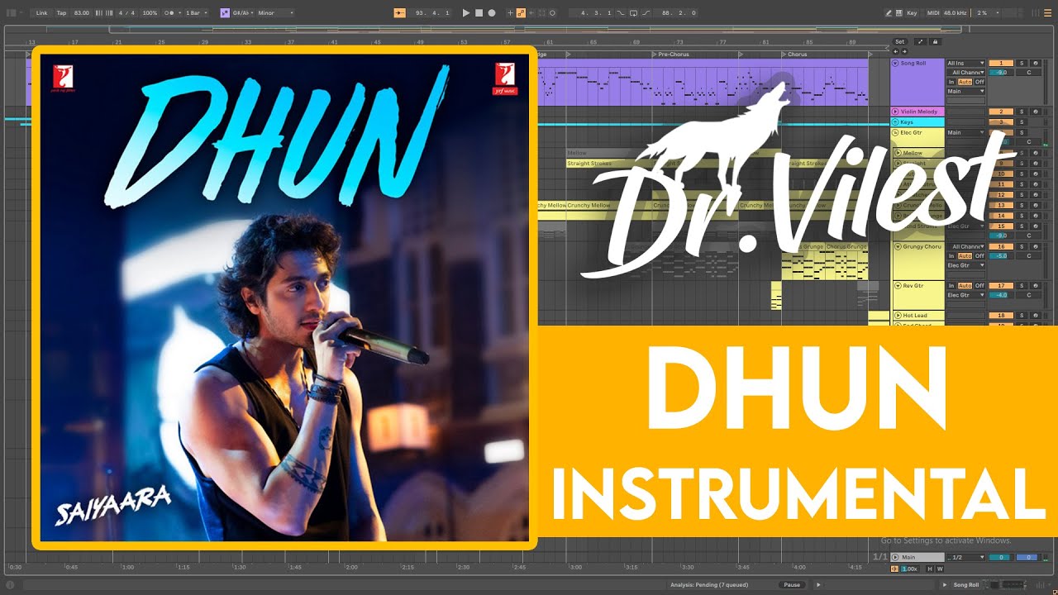Enable Draw Mode pencil icon
Screen dimensions: 1058x595
click(x=889, y=13)
